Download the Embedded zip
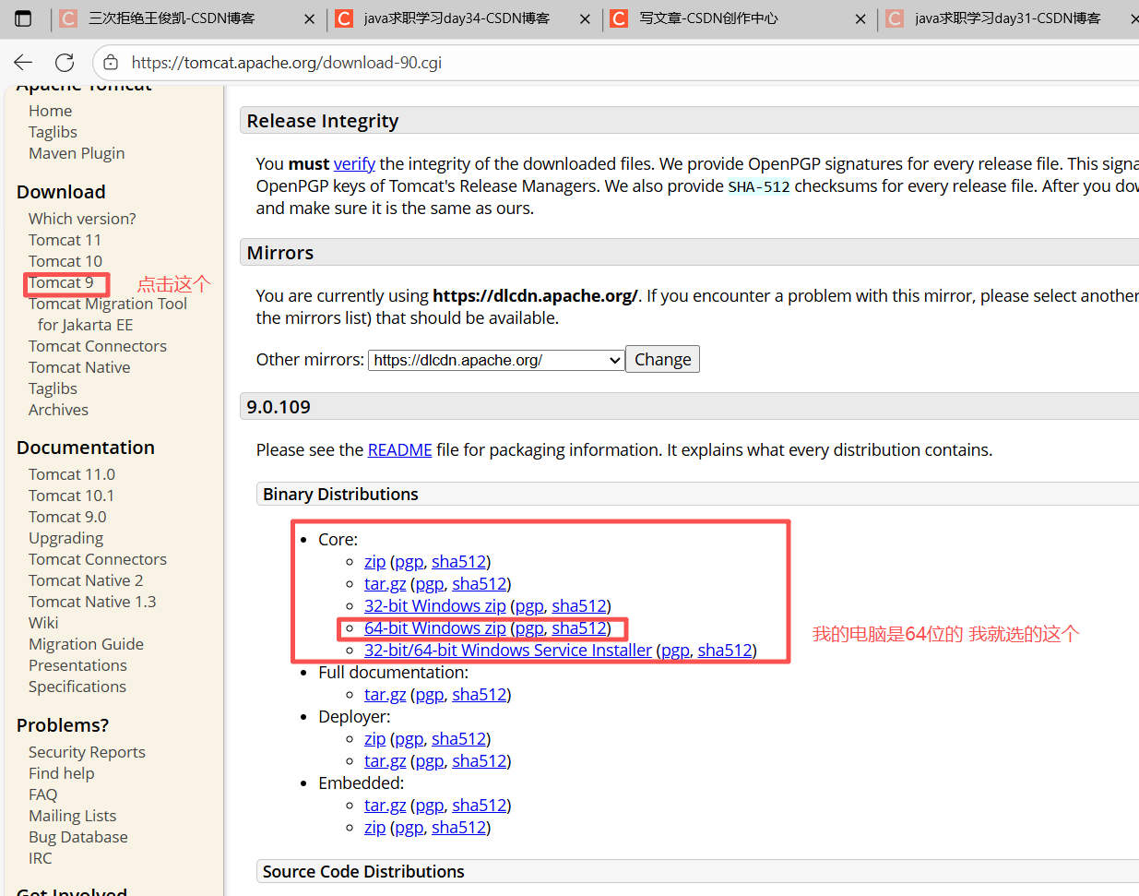 [374, 827]
